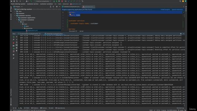Click the Collapse All icon in Project panel
This screenshot has width=197, height=111.
click(53, 7)
